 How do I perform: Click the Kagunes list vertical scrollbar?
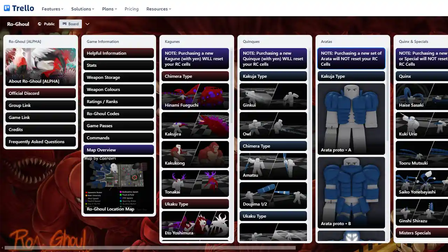coord(231,86)
